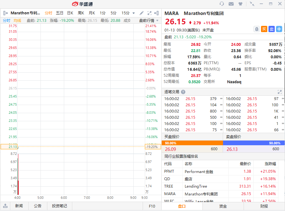Switch to the 资金 tab
This screenshot has height=211, width=285.
(x=223, y=206)
